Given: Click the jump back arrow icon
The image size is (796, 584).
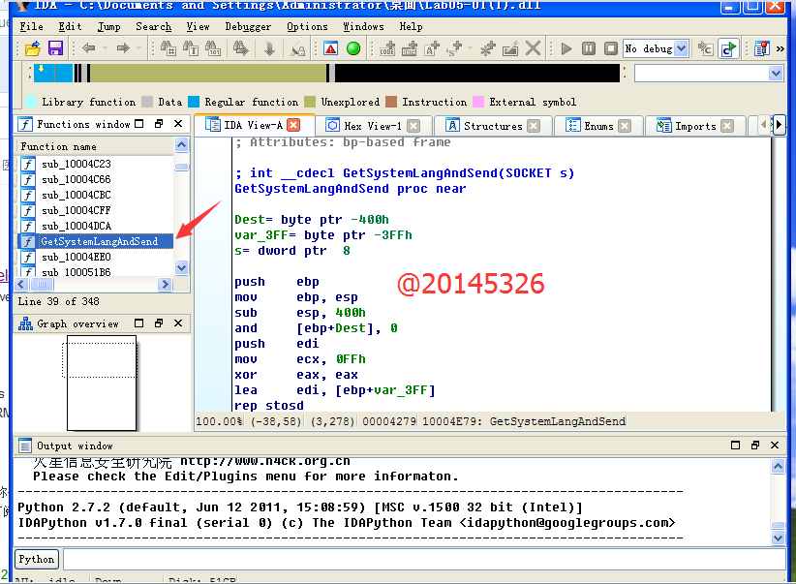Looking at the screenshot, I should click(x=88, y=48).
